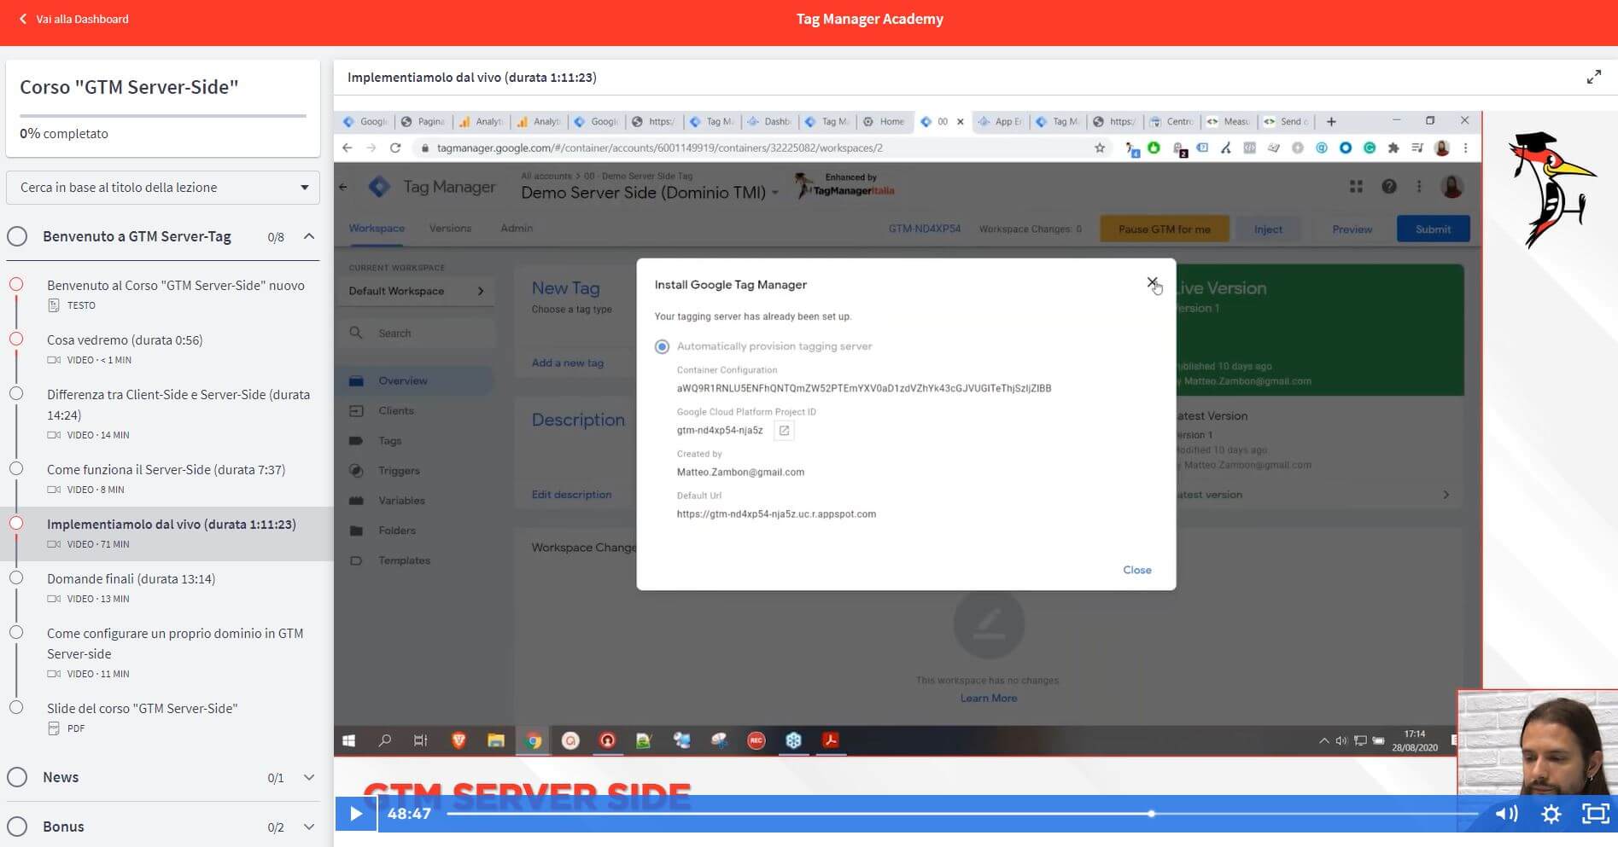
Task: Expand the Bonus section chevron
Action: point(309,827)
